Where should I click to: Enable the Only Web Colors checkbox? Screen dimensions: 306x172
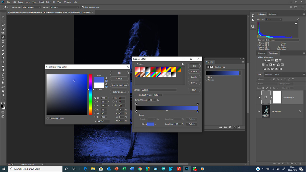click(48, 118)
